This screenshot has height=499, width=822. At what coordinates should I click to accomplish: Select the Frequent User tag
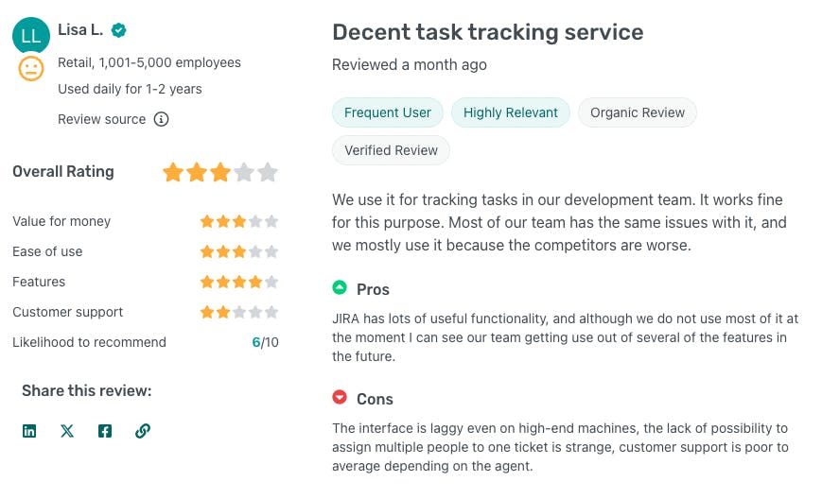coord(388,112)
